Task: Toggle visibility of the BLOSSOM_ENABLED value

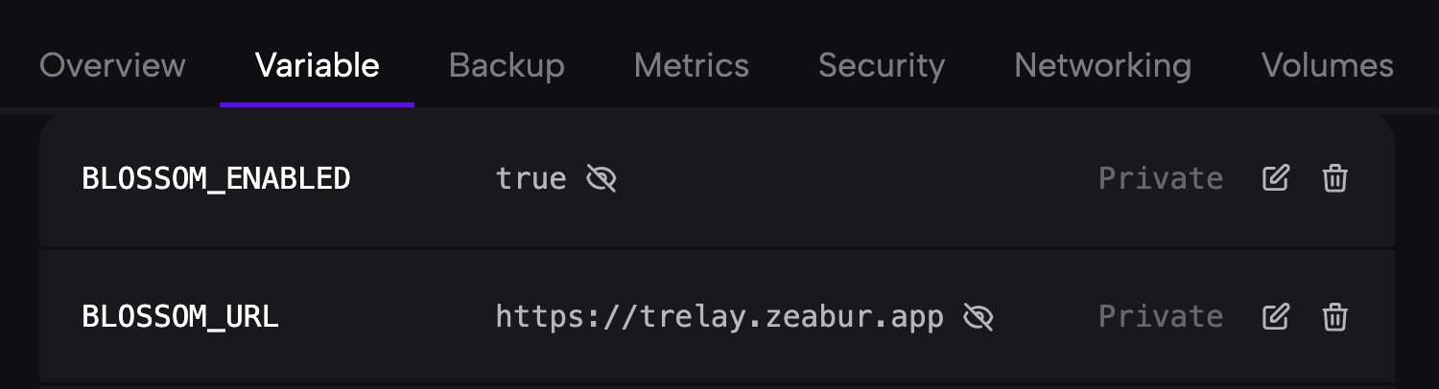Action: coord(602,178)
